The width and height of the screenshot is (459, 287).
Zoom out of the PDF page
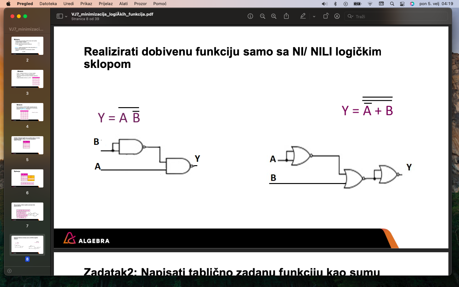[262, 16]
